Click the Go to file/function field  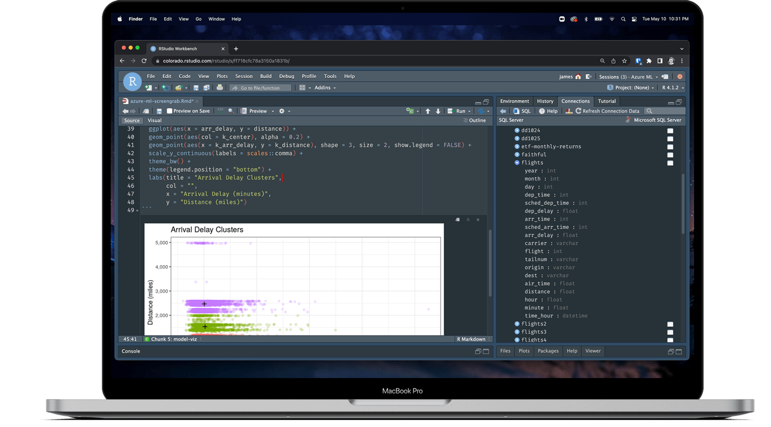(260, 88)
